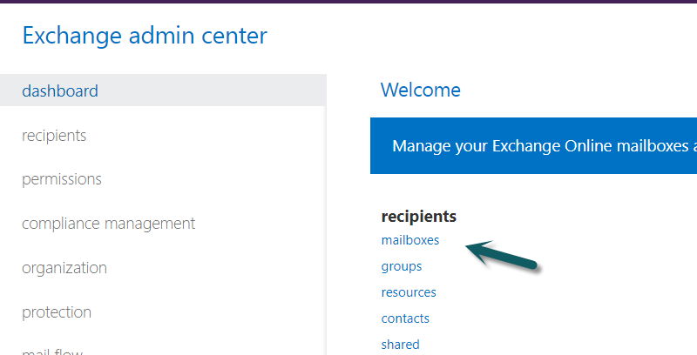Image resolution: width=697 pixels, height=355 pixels.
Task: Click the blank area right of the dashboard label
Action: (x=213, y=90)
